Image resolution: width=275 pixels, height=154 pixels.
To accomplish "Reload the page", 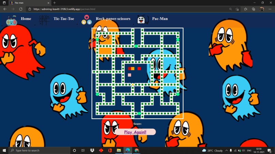I will click(21, 9).
